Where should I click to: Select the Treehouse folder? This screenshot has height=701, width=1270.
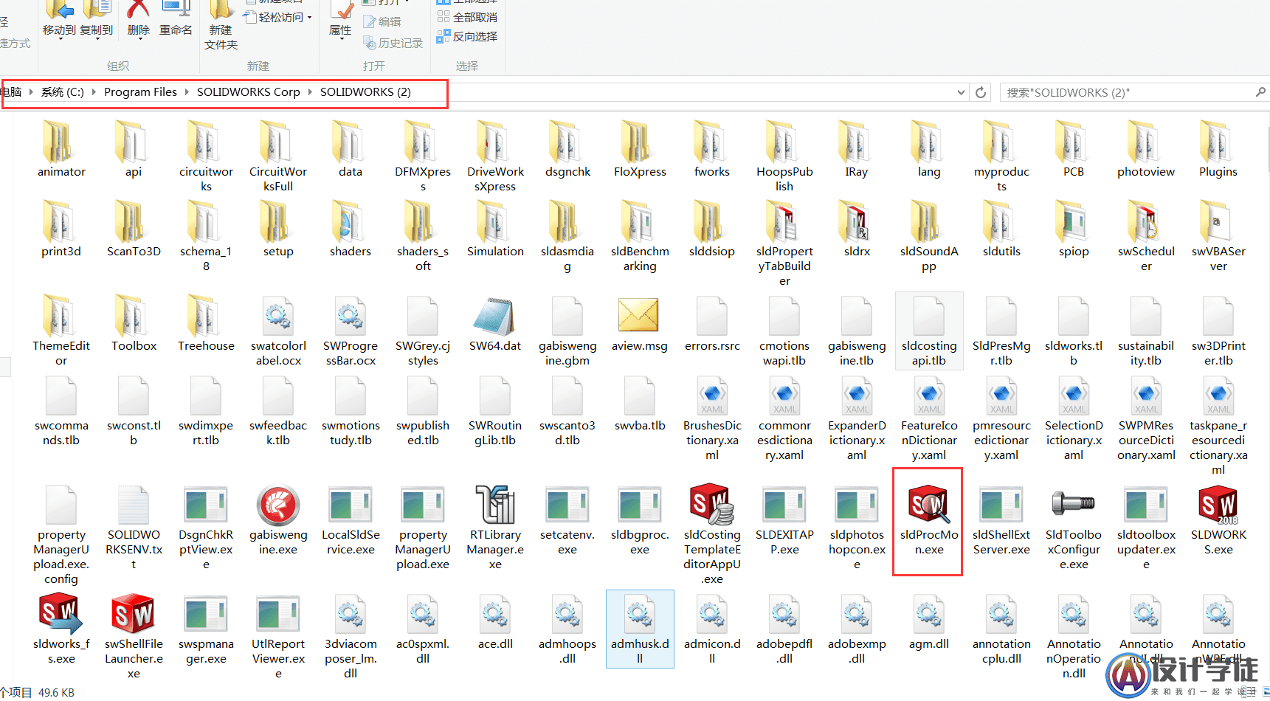click(205, 324)
